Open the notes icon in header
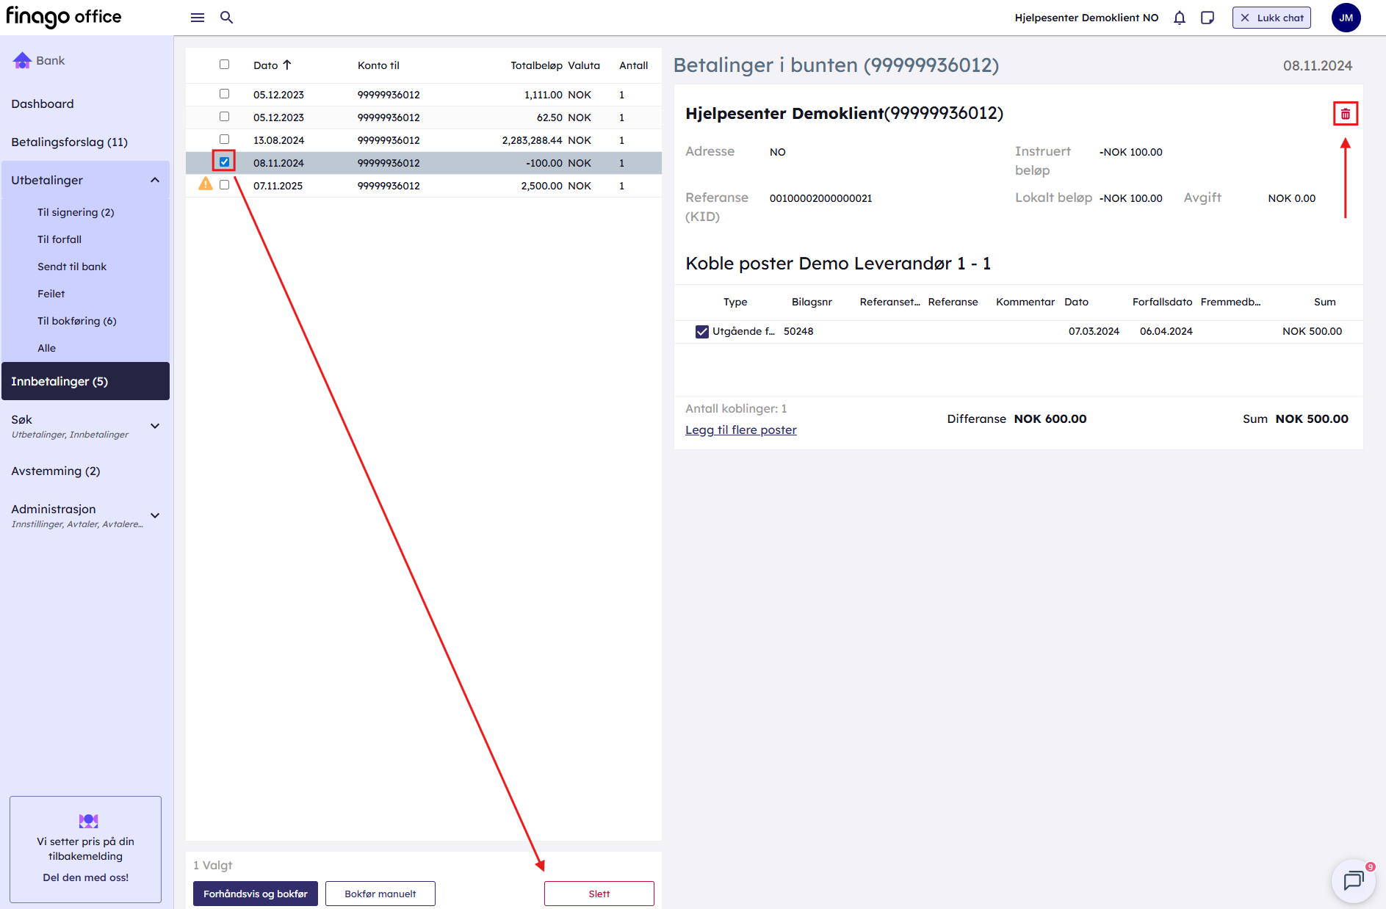1386x909 pixels. tap(1207, 18)
